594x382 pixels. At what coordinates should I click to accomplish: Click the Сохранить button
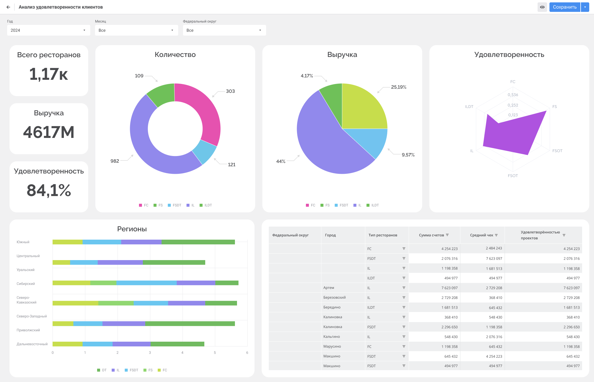(x=565, y=7)
